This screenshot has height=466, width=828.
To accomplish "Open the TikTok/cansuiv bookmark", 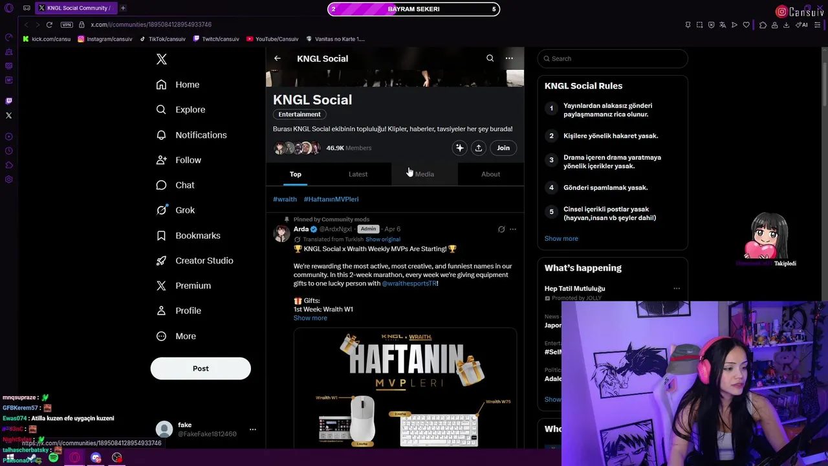I will (162, 39).
